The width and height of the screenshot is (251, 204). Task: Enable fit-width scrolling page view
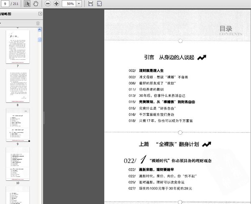click(91, 3)
